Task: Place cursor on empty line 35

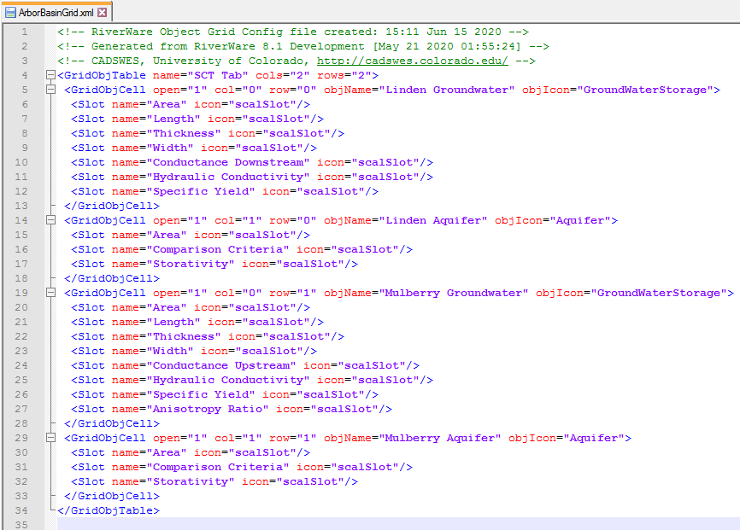Action: tap(342, 524)
